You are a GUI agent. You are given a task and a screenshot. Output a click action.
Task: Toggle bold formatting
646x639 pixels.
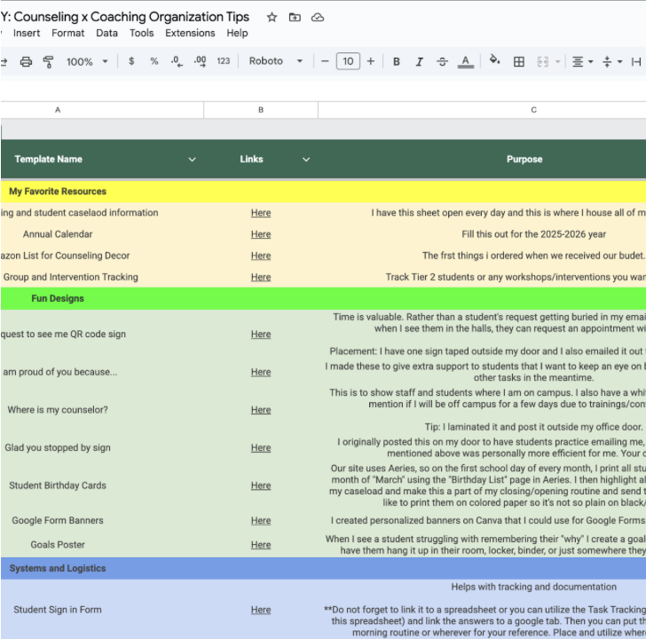397,62
